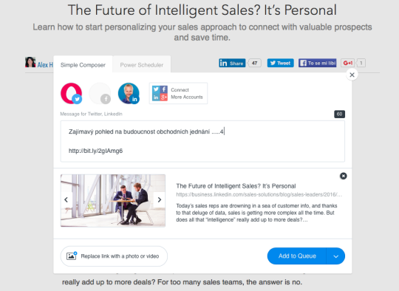Show next preview image

pos(160,200)
